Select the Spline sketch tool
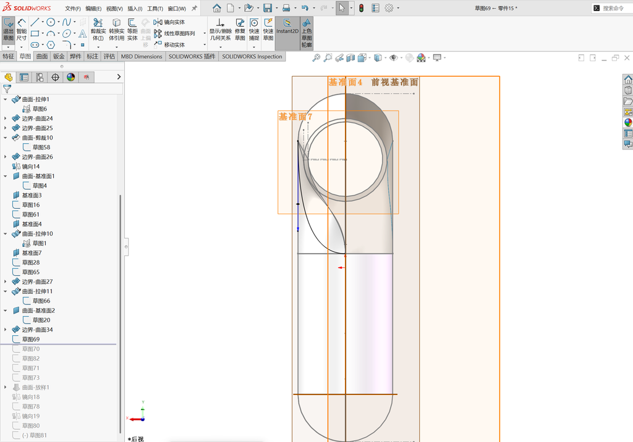The width and height of the screenshot is (633, 442). (x=67, y=22)
